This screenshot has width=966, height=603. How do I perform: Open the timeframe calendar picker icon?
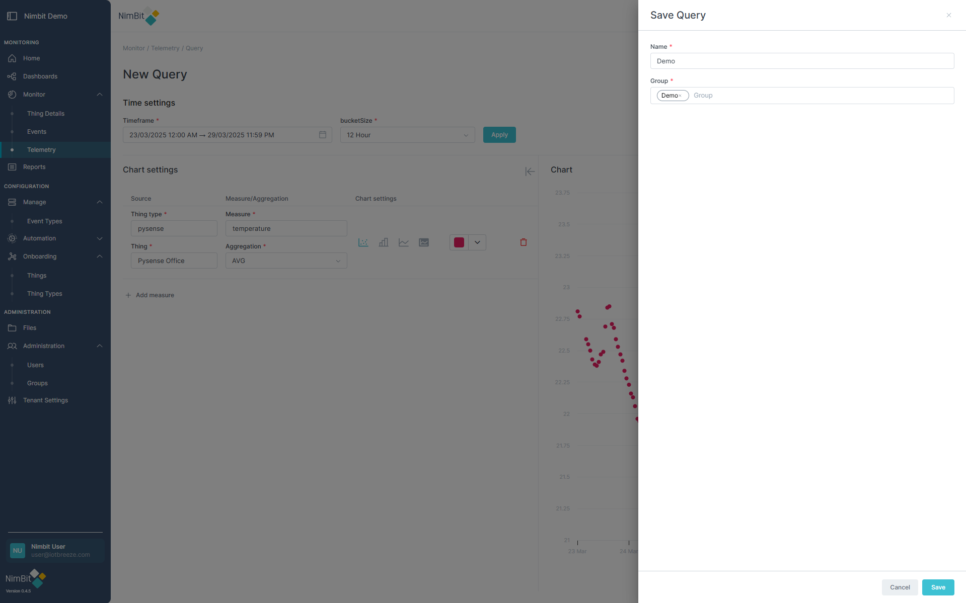(323, 135)
